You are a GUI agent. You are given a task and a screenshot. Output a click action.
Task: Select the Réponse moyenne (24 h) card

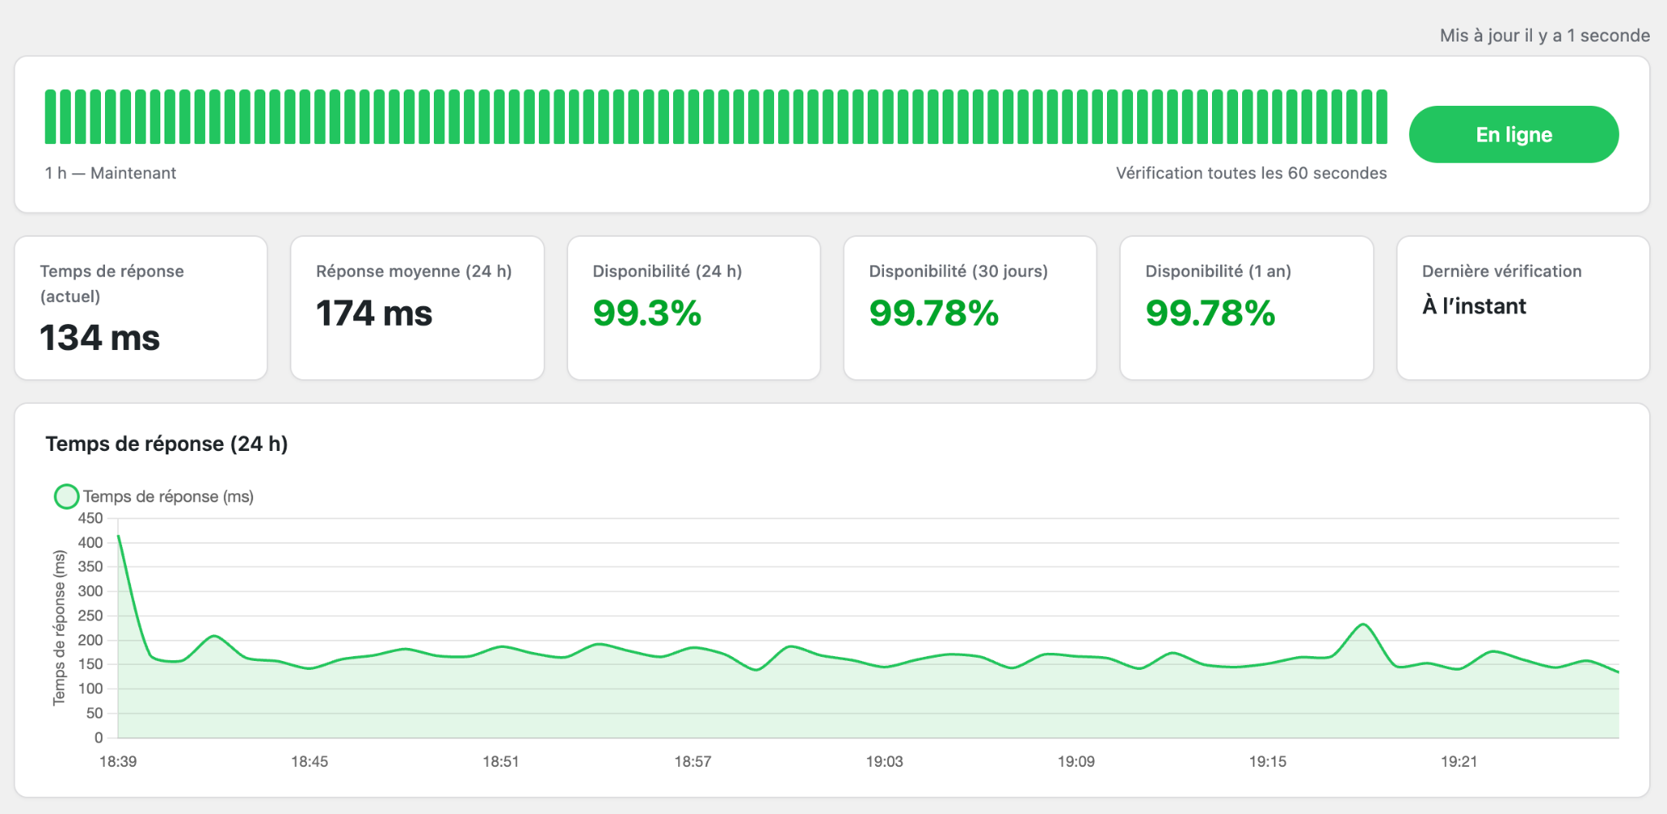point(418,308)
